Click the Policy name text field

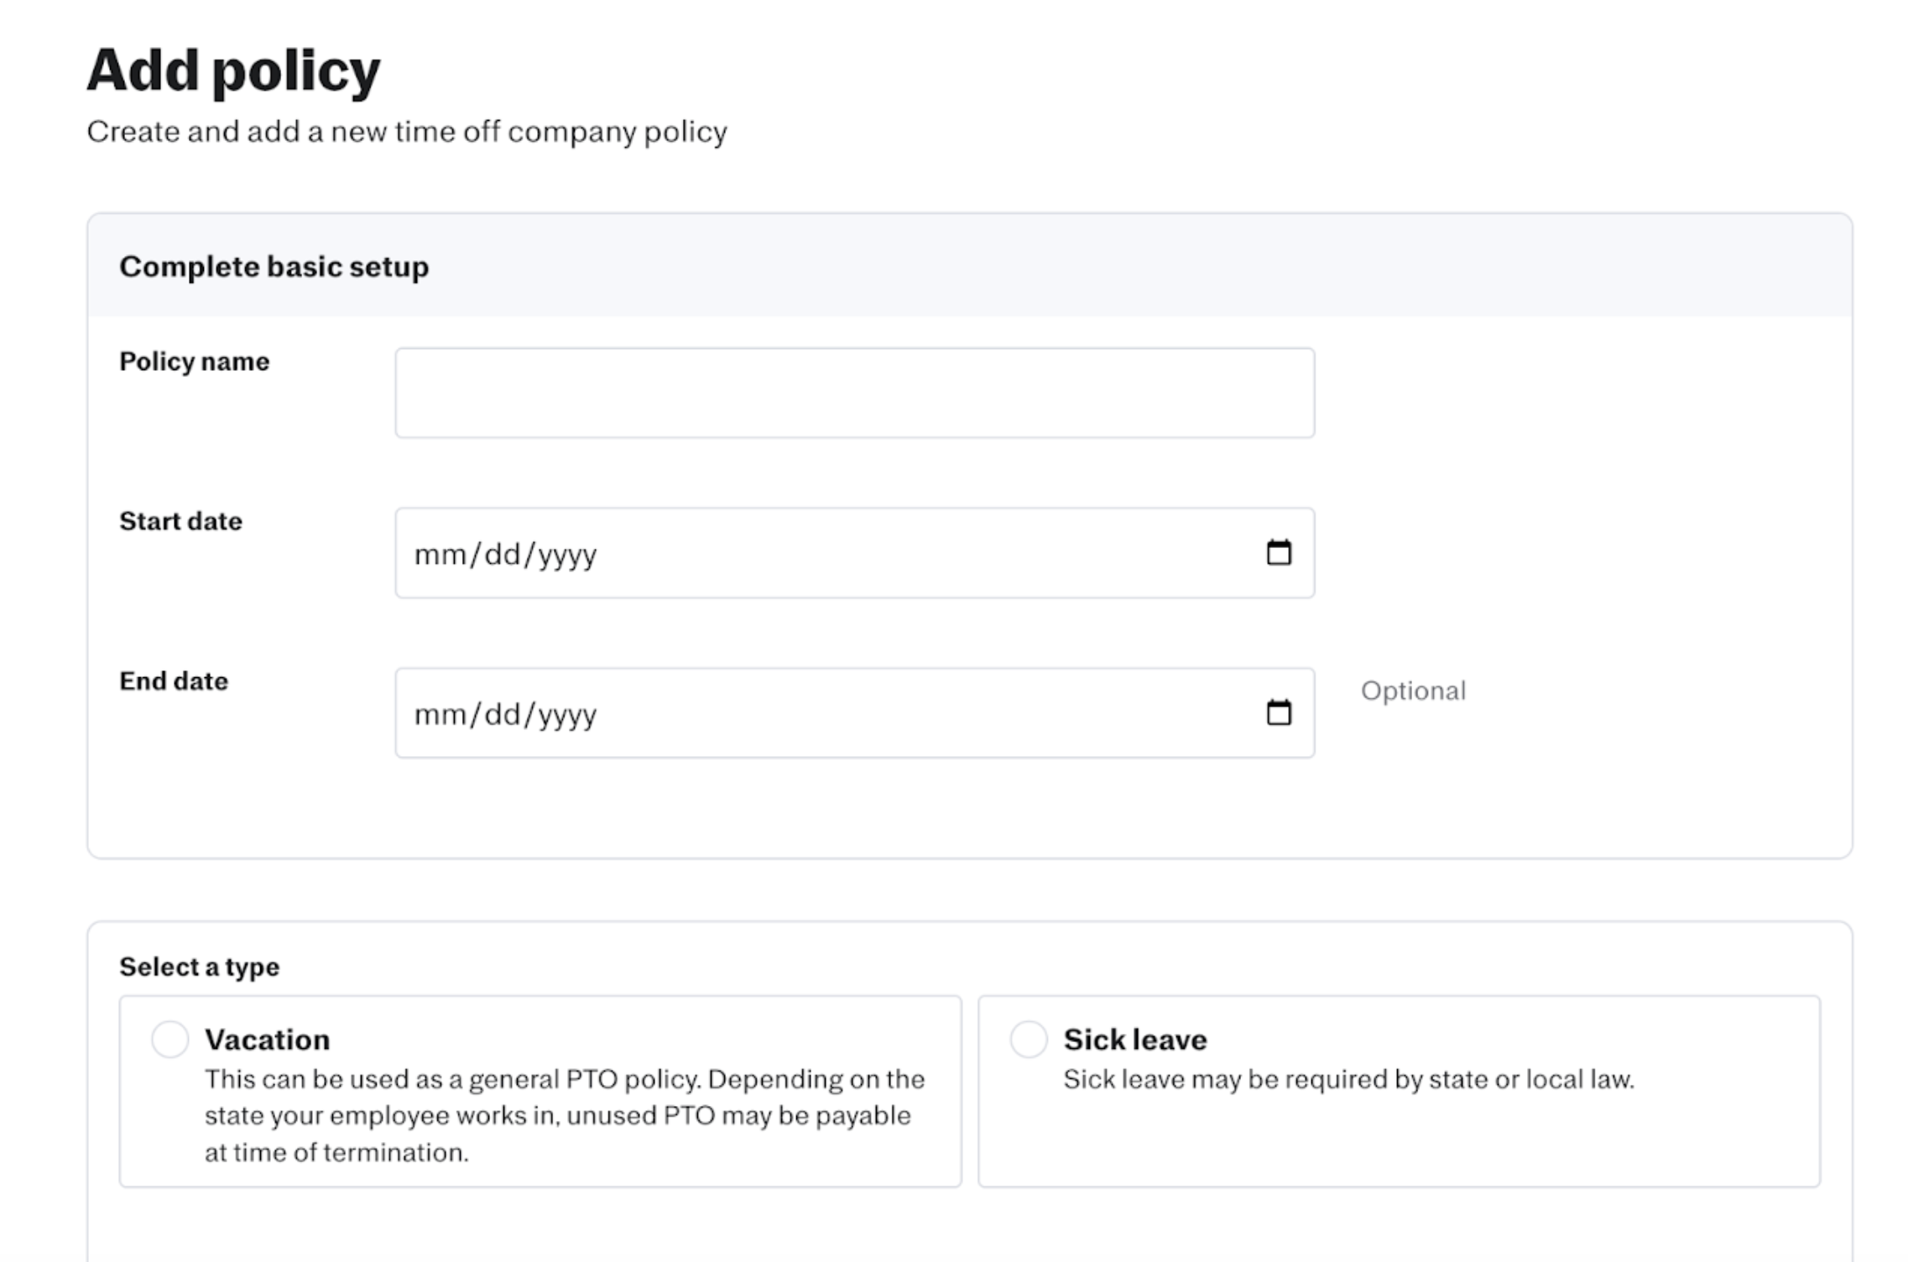pos(854,393)
